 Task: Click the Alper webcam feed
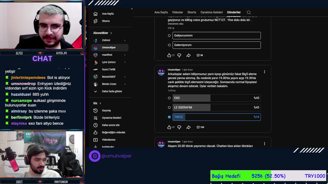pyautogui.click(x=41, y=26)
